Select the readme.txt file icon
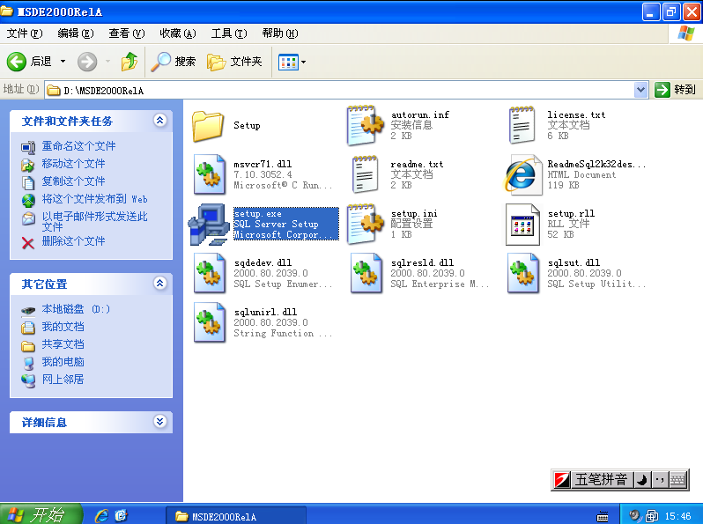The width and height of the screenshot is (703, 524). click(365, 174)
